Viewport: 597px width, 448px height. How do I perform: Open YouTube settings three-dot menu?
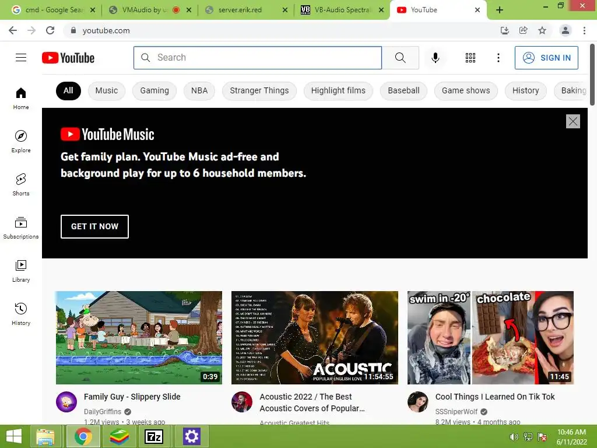[498, 58]
